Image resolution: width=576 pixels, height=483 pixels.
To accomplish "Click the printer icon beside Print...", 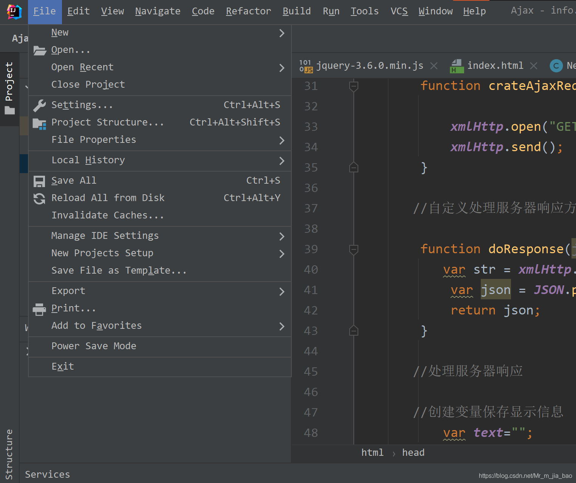I will [39, 308].
